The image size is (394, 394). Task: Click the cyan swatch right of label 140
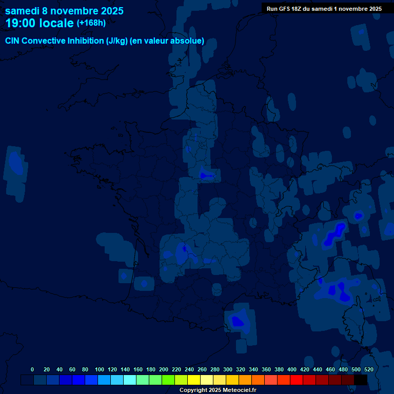130,380
